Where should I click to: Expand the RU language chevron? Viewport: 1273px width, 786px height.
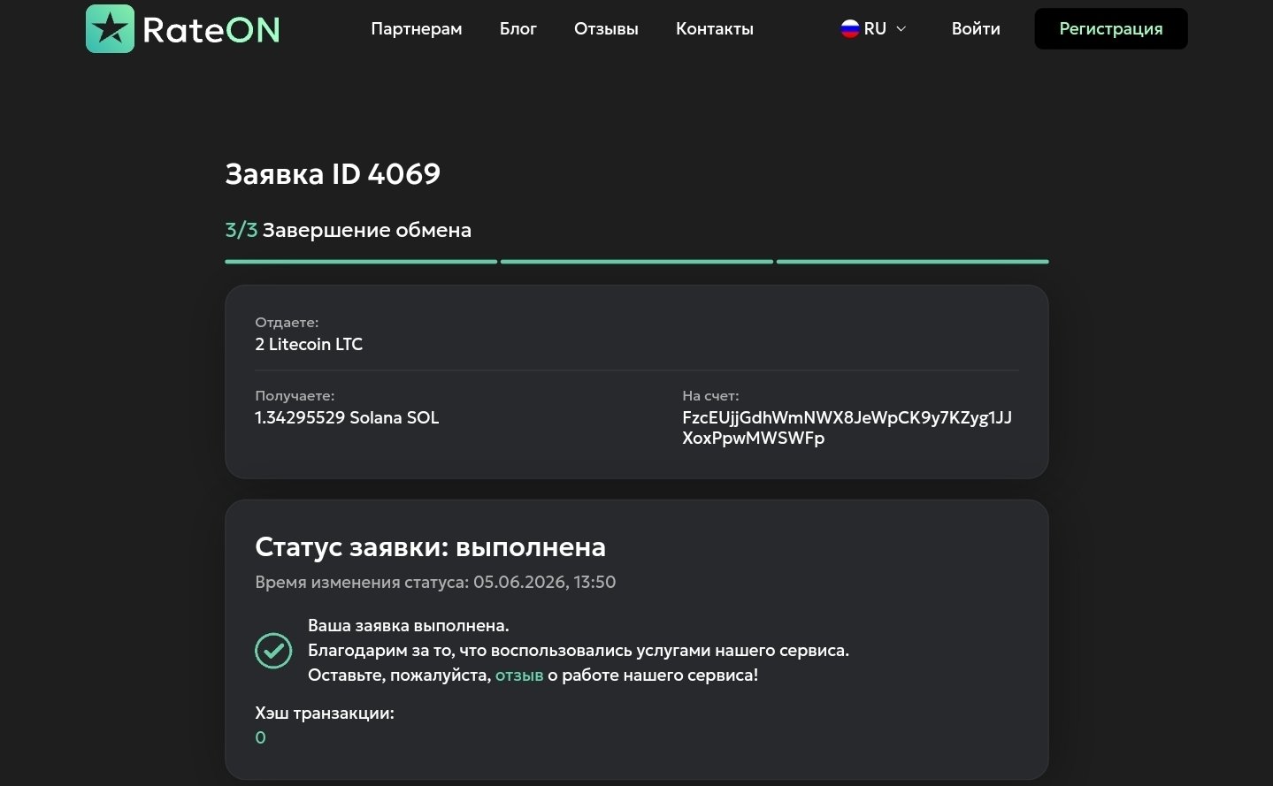point(901,28)
